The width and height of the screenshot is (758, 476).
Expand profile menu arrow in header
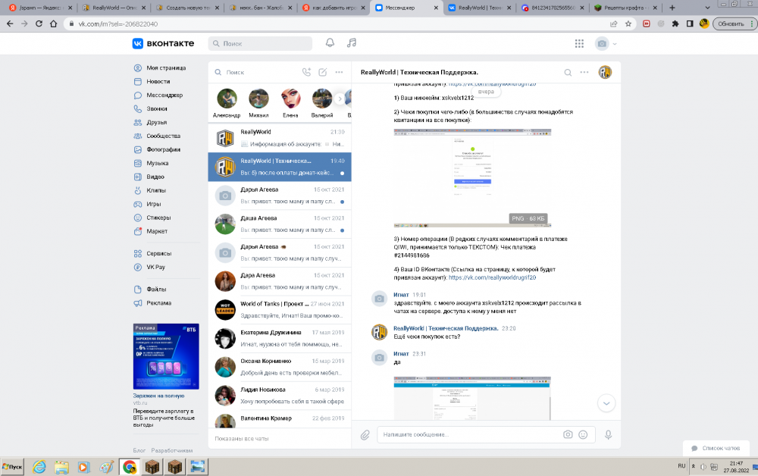pos(615,43)
